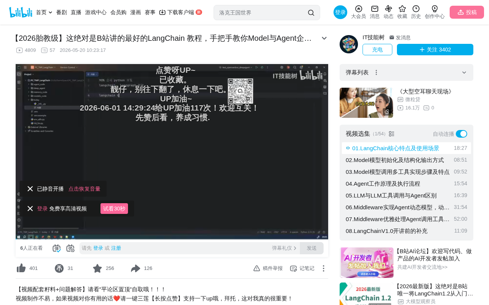Screen dimensions: 489x305
Task: Open 番剧 nav item
Action: tap(62, 12)
